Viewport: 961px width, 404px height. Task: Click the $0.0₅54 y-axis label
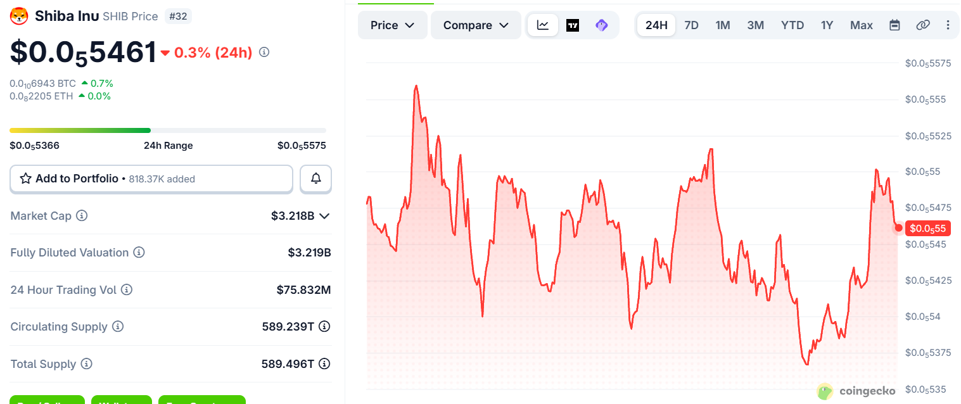pos(923,317)
